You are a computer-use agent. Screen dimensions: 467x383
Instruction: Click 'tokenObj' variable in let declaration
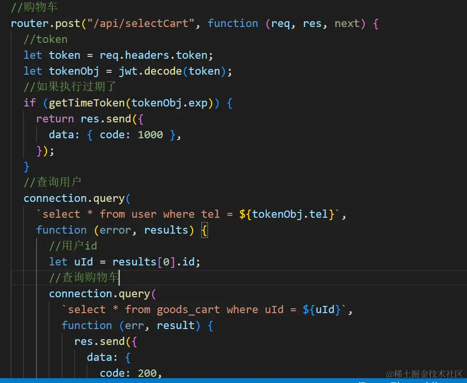(x=74, y=71)
